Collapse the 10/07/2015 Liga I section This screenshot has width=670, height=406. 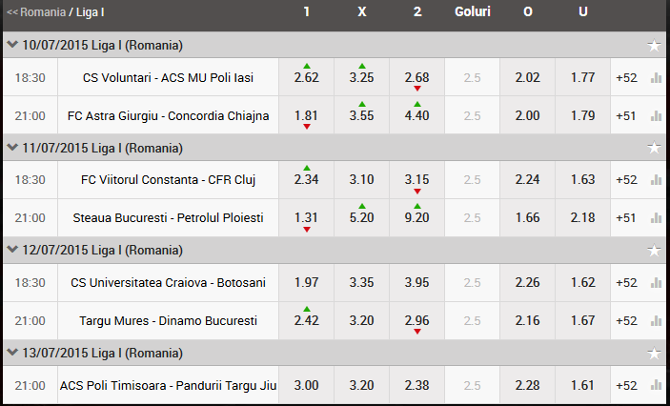click(x=11, y=45)
